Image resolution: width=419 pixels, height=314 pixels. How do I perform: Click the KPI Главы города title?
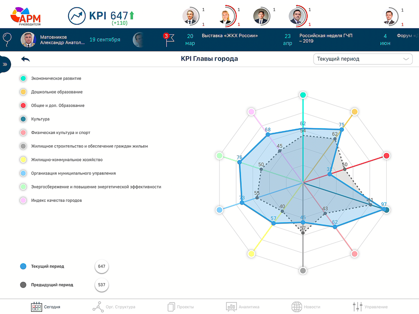coord(209,59)
